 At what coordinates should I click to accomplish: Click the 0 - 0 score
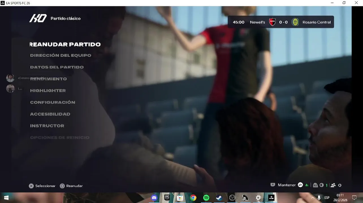coord(283,22)
